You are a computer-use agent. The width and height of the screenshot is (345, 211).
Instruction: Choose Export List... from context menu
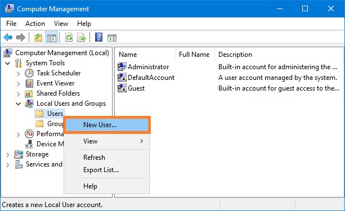click(x=107, y=170)
